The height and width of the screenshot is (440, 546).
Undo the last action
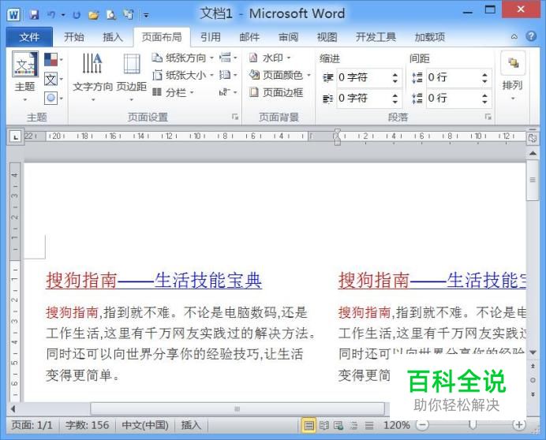click(x=51, y=15)
